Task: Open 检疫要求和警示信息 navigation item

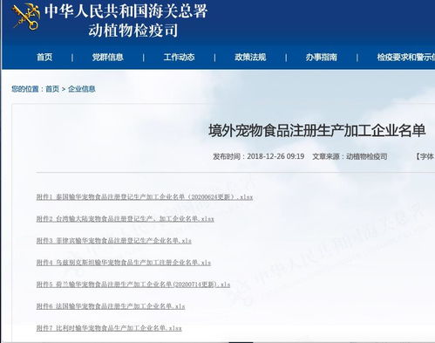Action: [x=406, y=57]
